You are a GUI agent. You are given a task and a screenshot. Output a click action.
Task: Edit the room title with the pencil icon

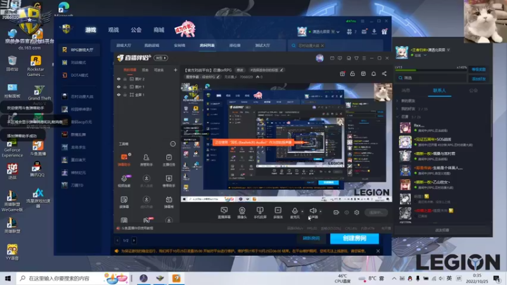click(x=281, y=70)
